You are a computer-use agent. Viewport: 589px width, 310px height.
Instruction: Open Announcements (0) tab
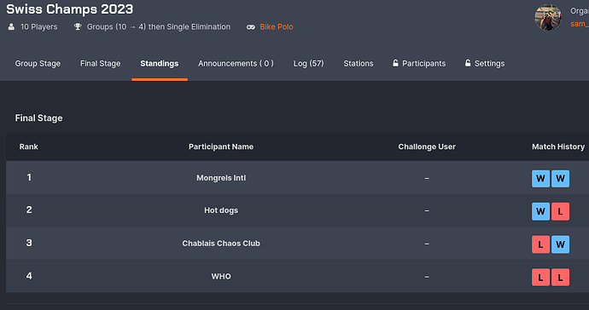[236, 64]
